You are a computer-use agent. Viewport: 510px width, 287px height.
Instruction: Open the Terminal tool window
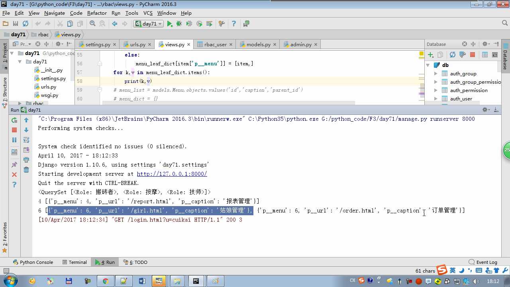pyautogui.click(x=75, y=262)
